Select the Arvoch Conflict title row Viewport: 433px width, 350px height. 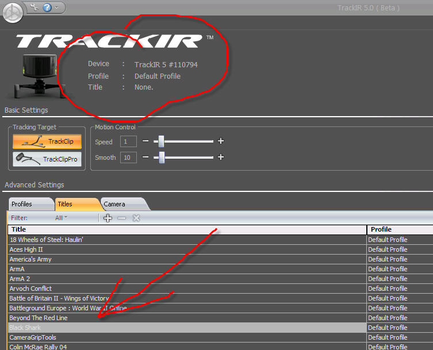[x=187, y=289]
